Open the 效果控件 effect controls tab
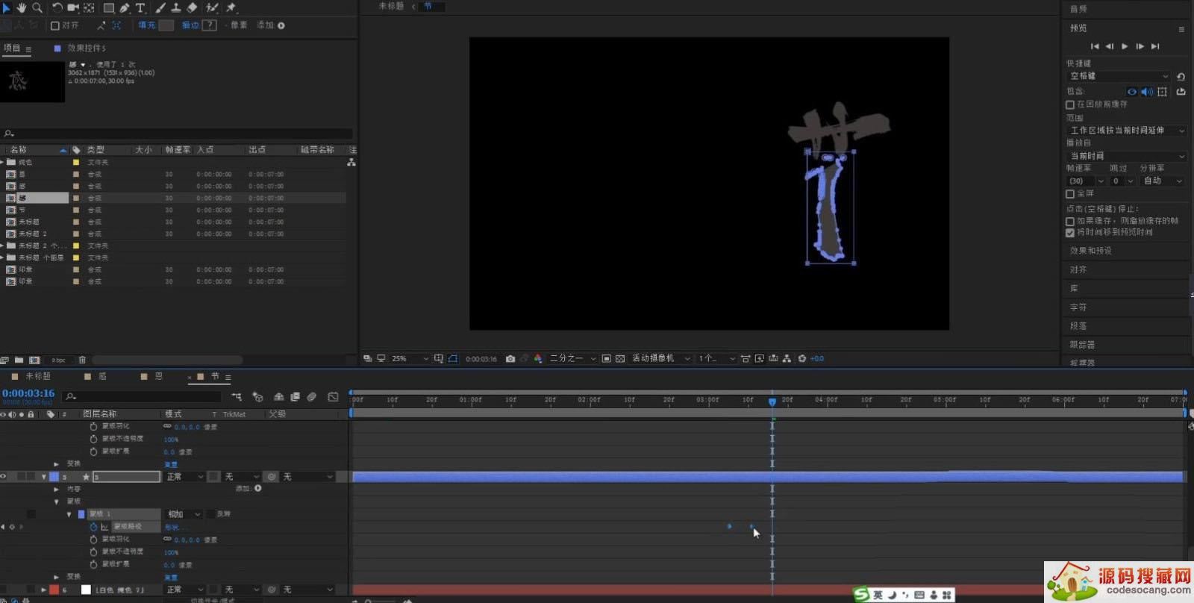 [86, 49]
